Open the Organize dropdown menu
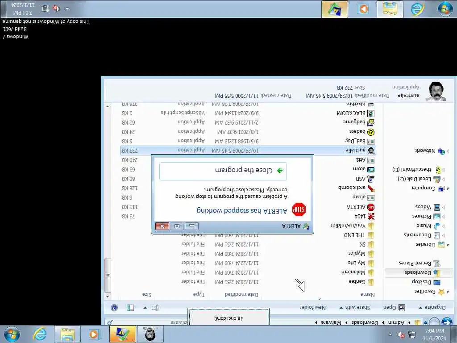Image resolution: width=457 pixels, height=343 pixels. (x=432, y=307)
